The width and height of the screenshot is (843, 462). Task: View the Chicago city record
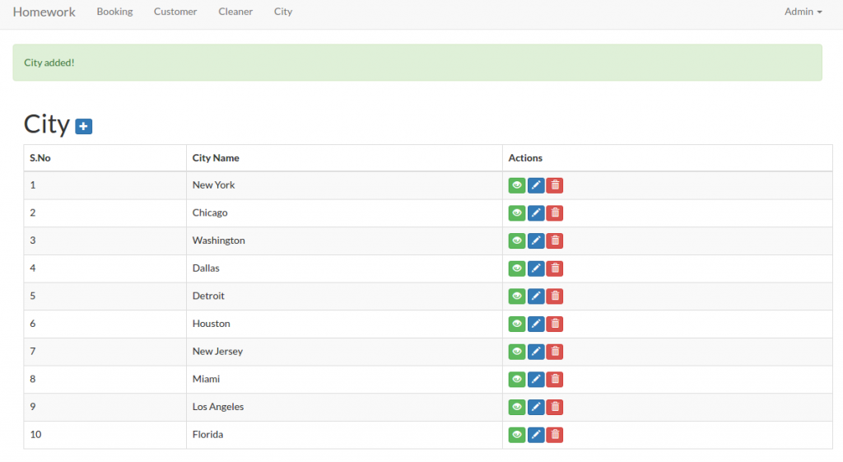pos(517,213)
